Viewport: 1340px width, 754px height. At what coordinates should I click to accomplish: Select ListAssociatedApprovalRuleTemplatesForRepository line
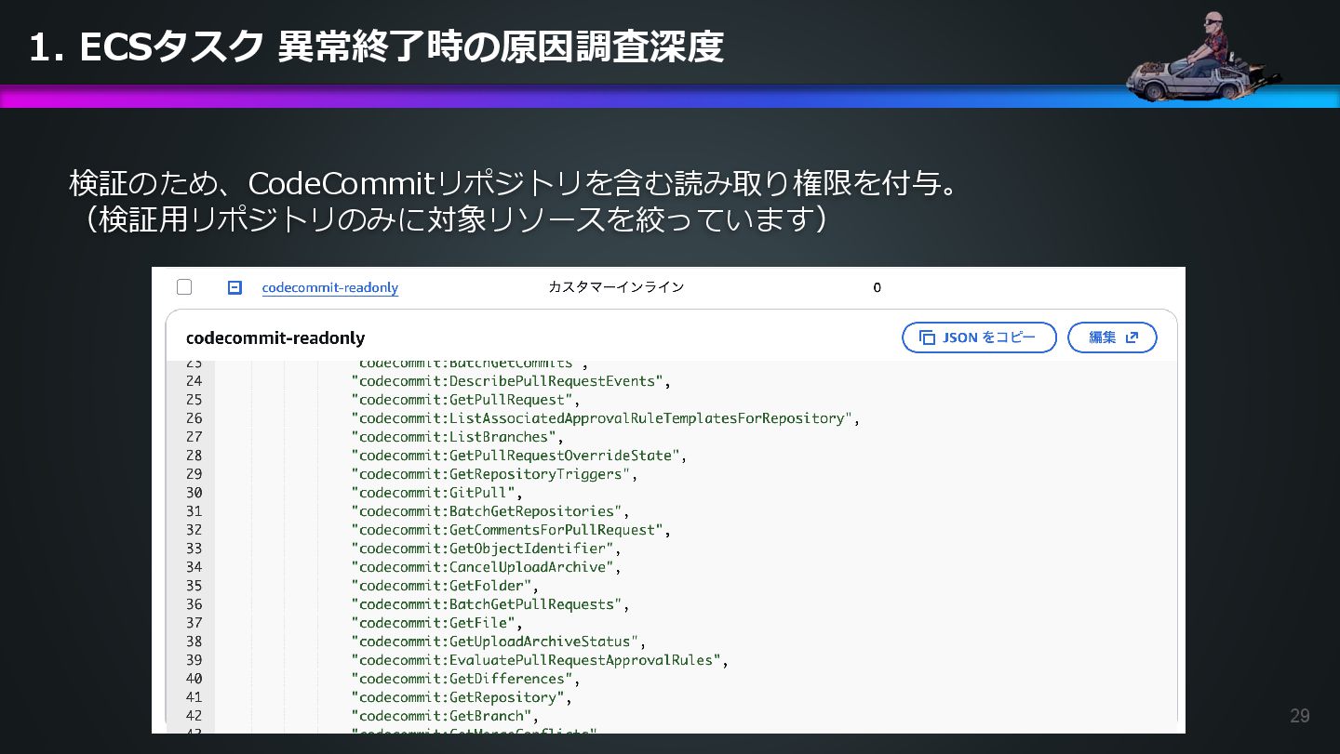click(x=605, y=418)
